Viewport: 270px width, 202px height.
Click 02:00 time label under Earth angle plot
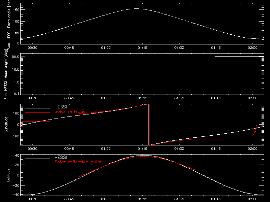click(x=252, y=48)
